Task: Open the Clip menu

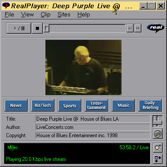Action: pos(45,15)
